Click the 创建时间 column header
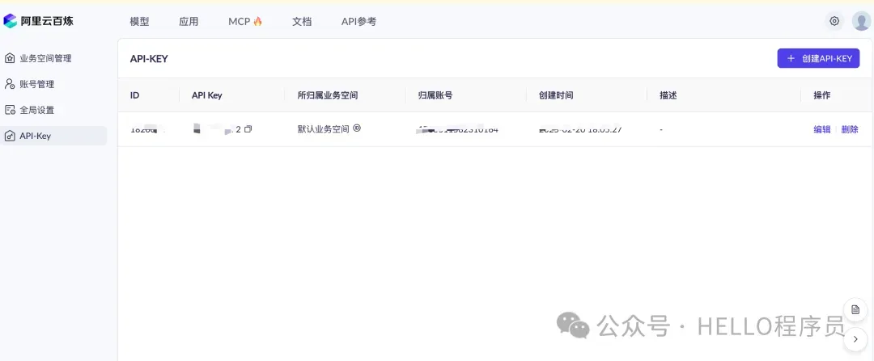This screenshot has height=361, width=874. (556, 95)
